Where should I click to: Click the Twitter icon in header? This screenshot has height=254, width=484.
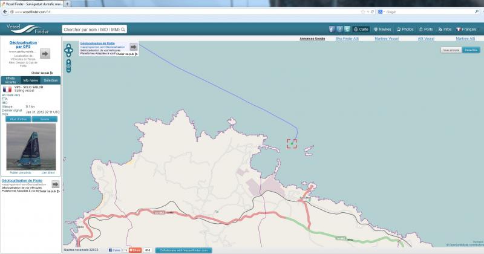coord(347,29)
